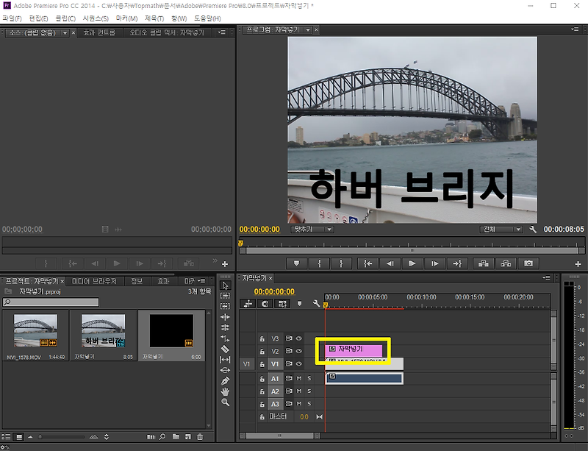Select the pink 자막넣기 clip on V2

click(x=354, y=350)
